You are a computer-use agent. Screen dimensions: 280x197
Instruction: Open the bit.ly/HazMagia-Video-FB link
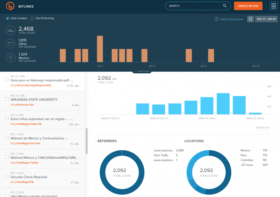26,124
